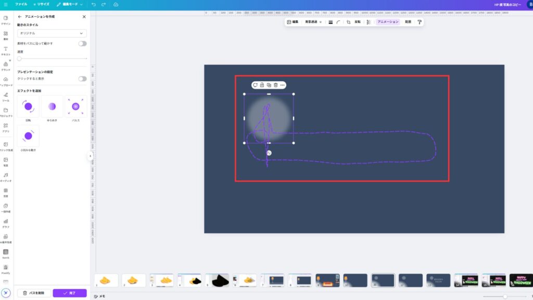Select the アニメーション tab in toolbar
The image size is (533, 300).
click(x=388, y=22)
